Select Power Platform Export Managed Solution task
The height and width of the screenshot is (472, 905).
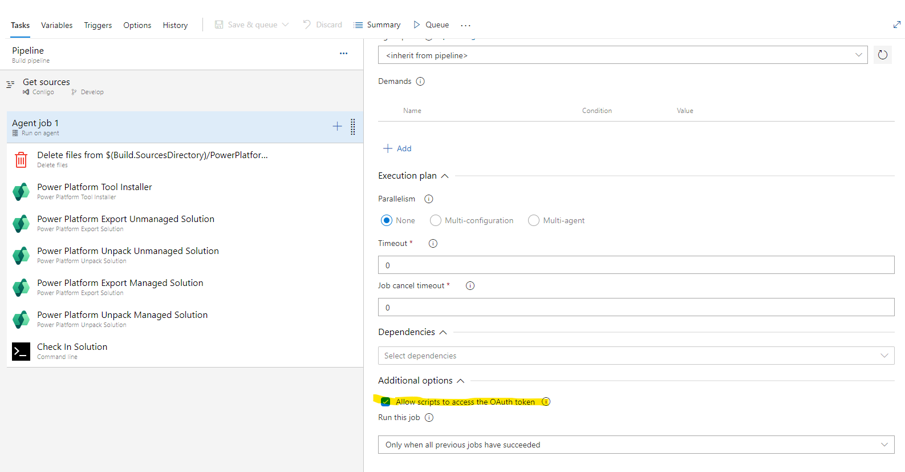click(185, 287)
